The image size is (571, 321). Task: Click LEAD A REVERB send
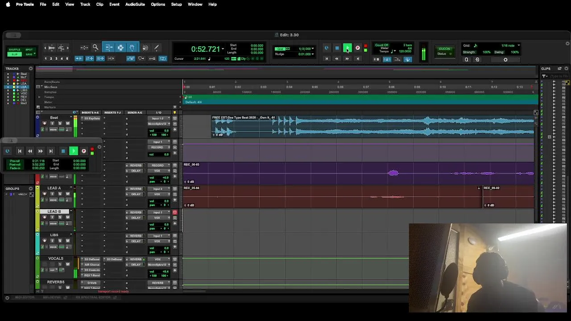pyautogui.click(x=136, y=189)
